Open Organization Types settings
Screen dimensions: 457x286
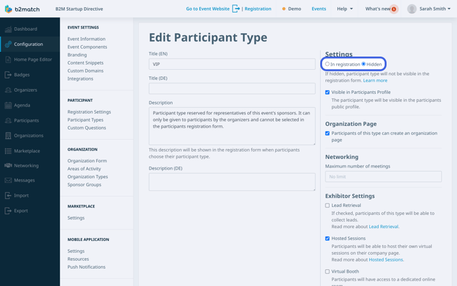pos(88,176)
